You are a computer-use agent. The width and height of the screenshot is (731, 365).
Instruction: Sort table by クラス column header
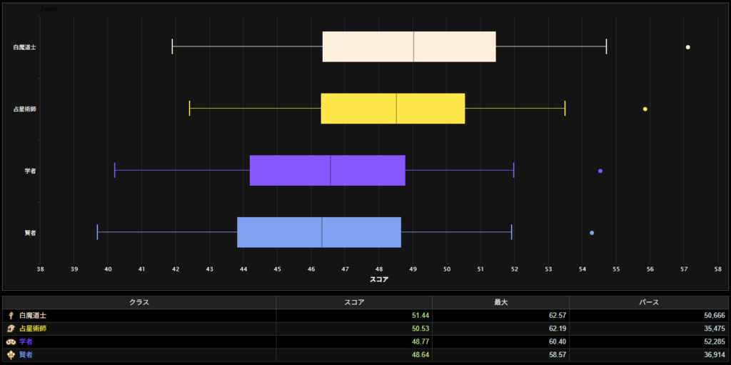click(139, 302)
